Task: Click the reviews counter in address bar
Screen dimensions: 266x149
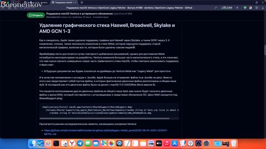Action: [x=227, y=7]
